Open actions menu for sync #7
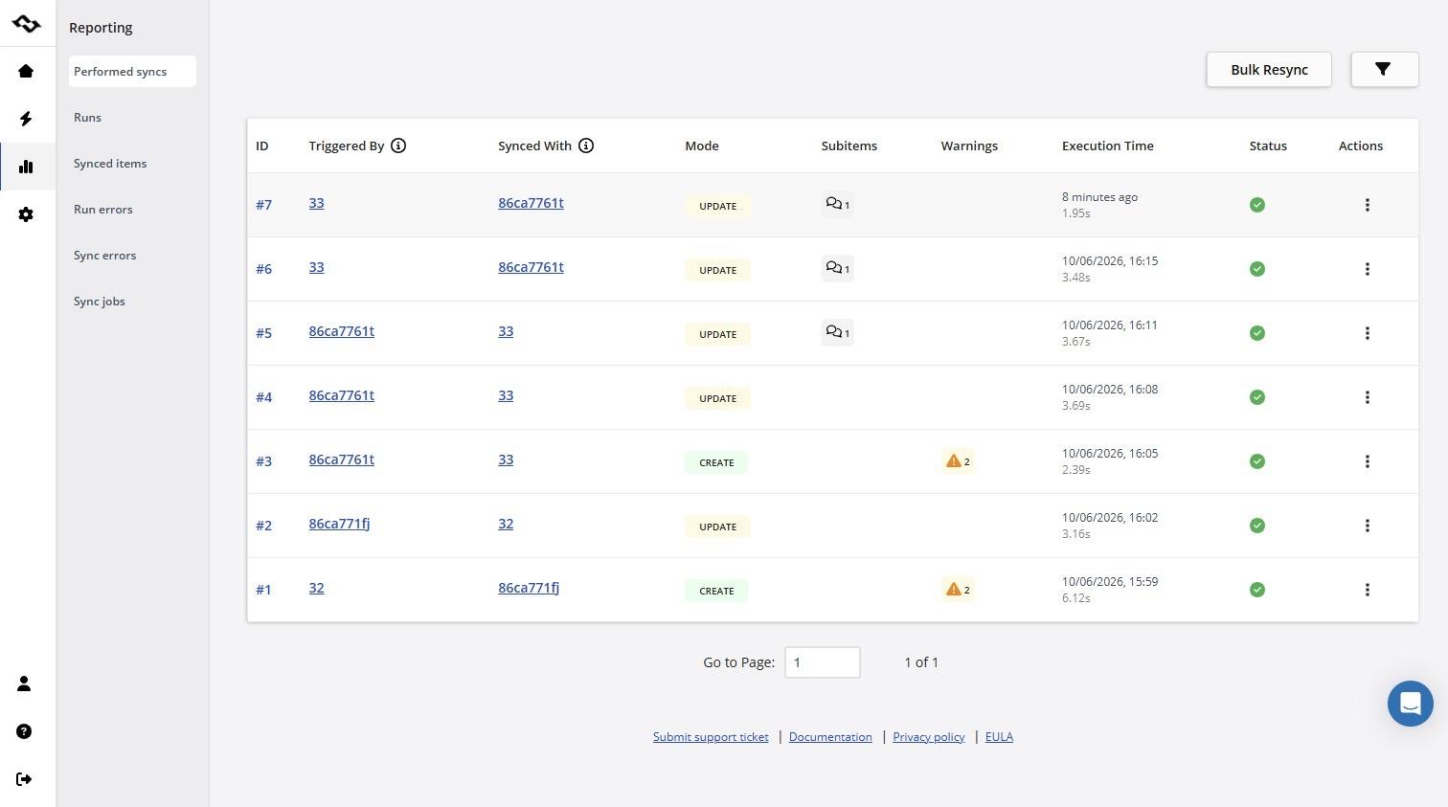The image size is (1448, 807). (x=1367, y=205)
